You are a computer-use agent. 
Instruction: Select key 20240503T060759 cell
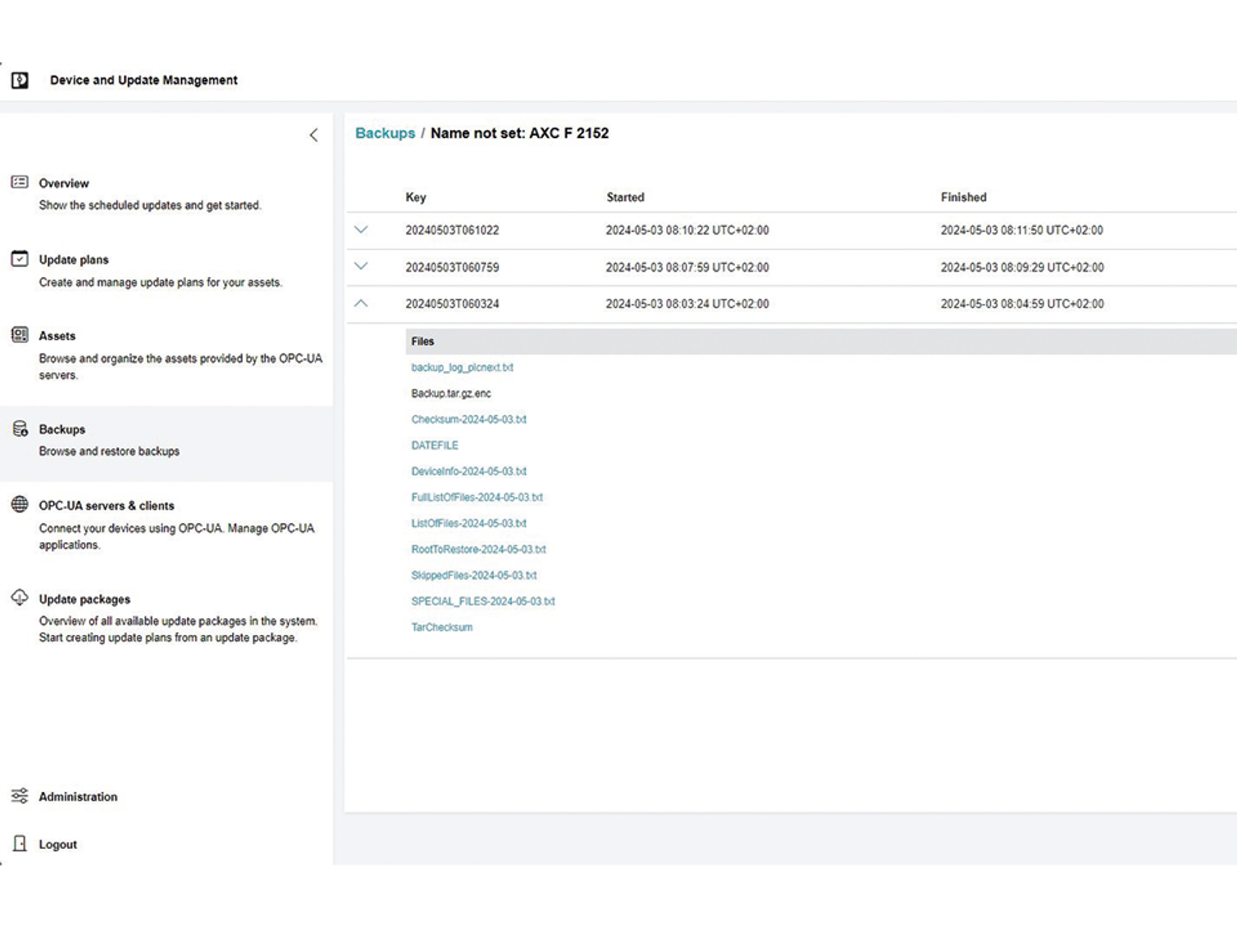[x=452, y=267]
